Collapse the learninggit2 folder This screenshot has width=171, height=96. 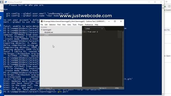(42, 30)
